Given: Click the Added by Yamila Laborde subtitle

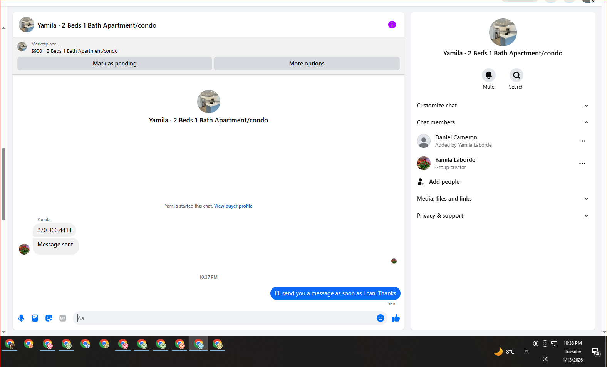Looking at the screenshot, I should 463,145.
